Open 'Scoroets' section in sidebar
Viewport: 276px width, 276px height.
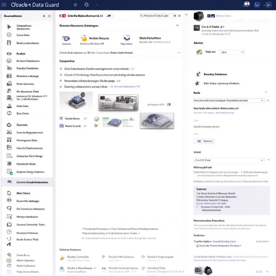pos(22,125)
